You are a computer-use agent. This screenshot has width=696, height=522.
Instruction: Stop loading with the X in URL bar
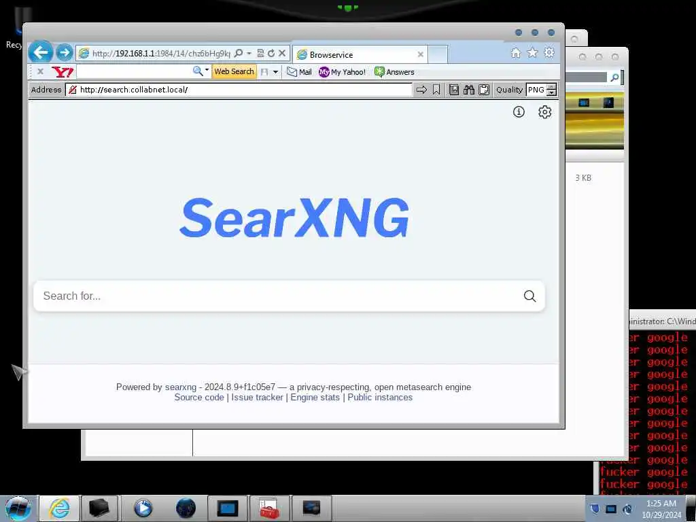tap(282, 53)
